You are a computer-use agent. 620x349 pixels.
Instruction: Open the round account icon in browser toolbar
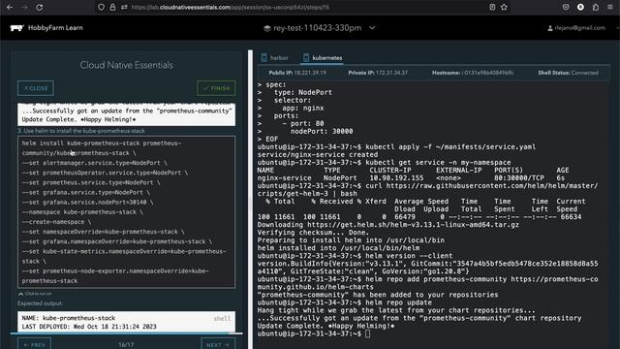point(580,7)
